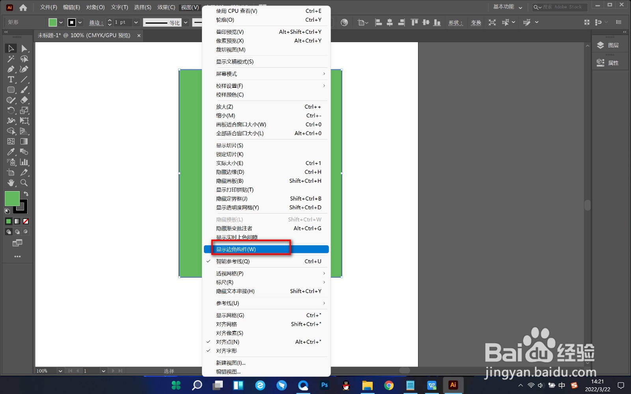631x394 pixels.
Task: Go to Illustrator Home screen icon
Action: [23, 7]
